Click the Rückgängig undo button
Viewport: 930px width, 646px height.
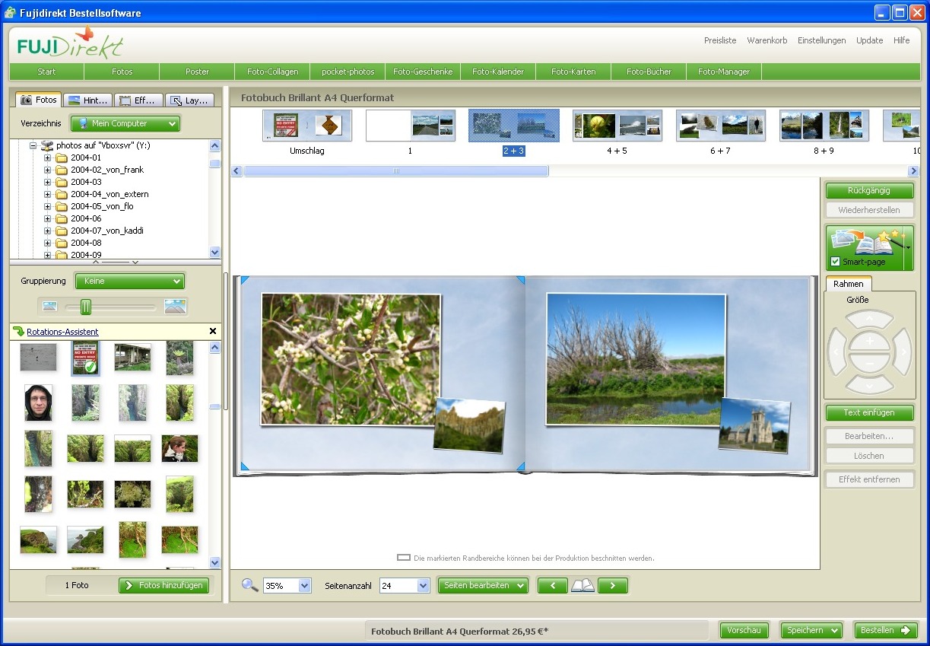click(x=869, y=190)
